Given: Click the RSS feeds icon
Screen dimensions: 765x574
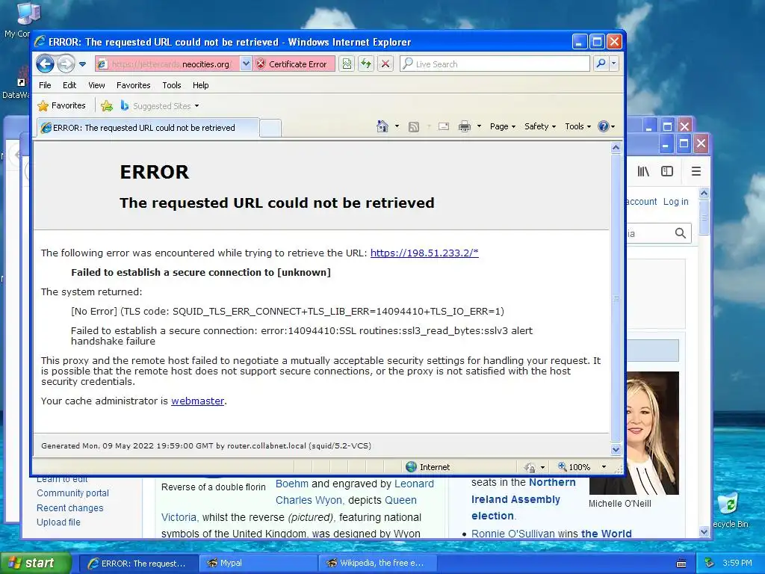Looking at the screenshot, I should pos(414,127).
